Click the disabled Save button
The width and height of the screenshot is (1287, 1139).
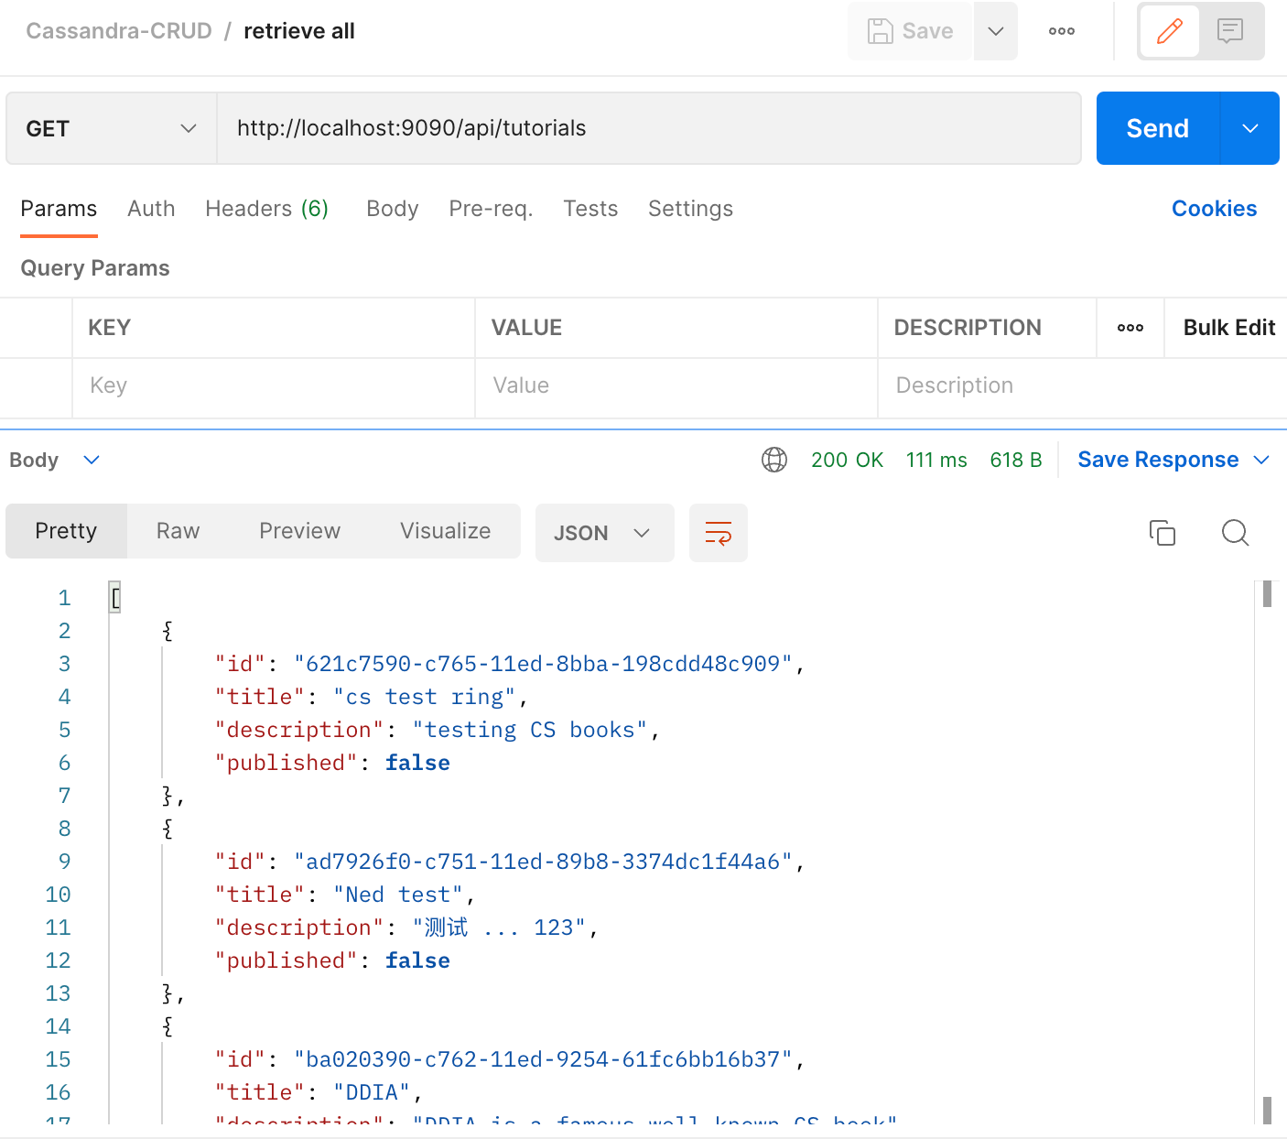click(910, 31)
